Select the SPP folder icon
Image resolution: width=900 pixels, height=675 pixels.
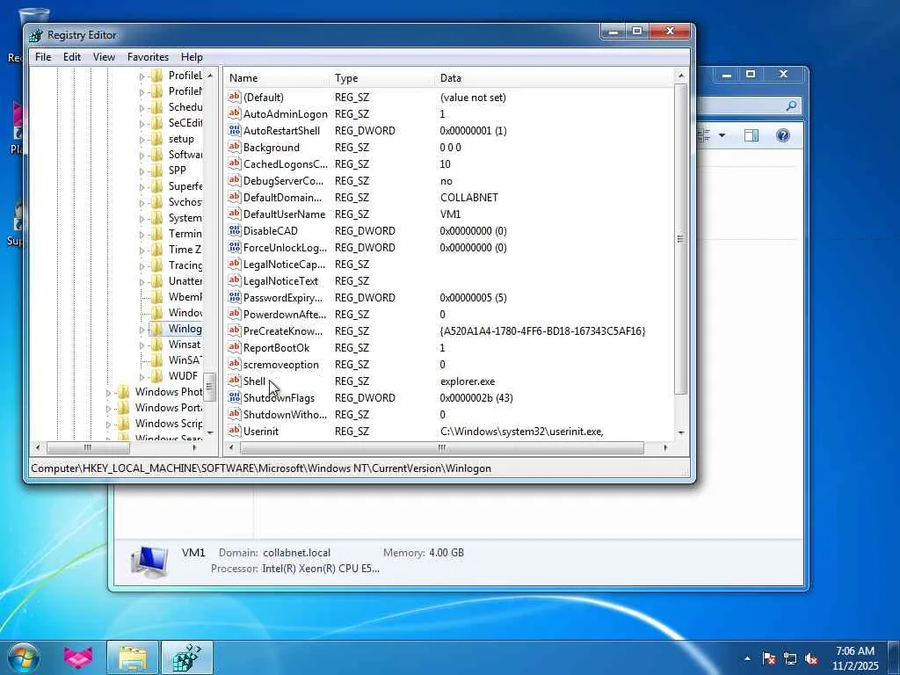point(156,170)
